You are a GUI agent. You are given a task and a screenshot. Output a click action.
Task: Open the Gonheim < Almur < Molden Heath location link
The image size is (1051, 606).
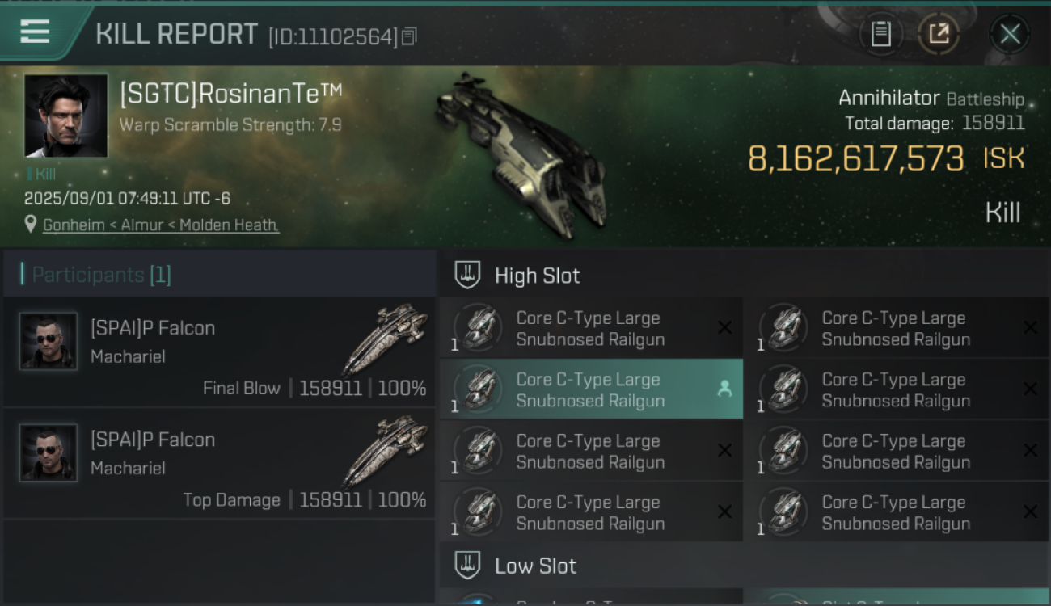[x=161, y=225]
